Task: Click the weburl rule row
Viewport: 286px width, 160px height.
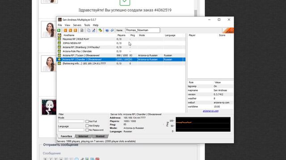Action: pos(210,103)
